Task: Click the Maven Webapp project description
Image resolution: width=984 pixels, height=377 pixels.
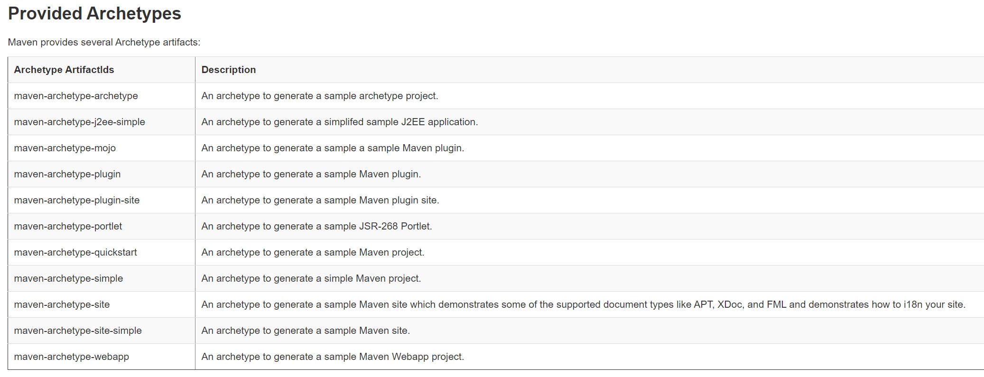Action: [x=332, y=357]
